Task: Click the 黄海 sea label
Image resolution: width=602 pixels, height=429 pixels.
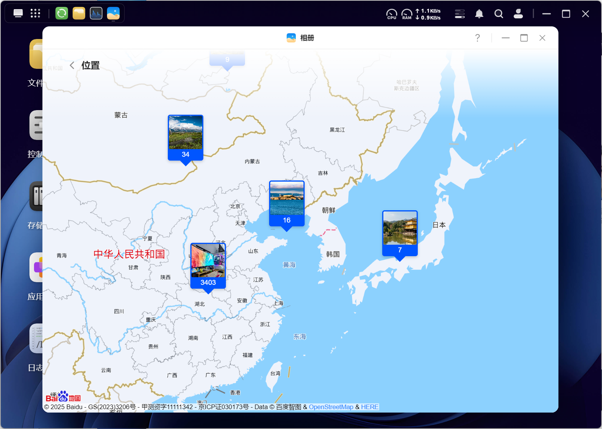Action: pyautogui.click(x=289, y=265)
